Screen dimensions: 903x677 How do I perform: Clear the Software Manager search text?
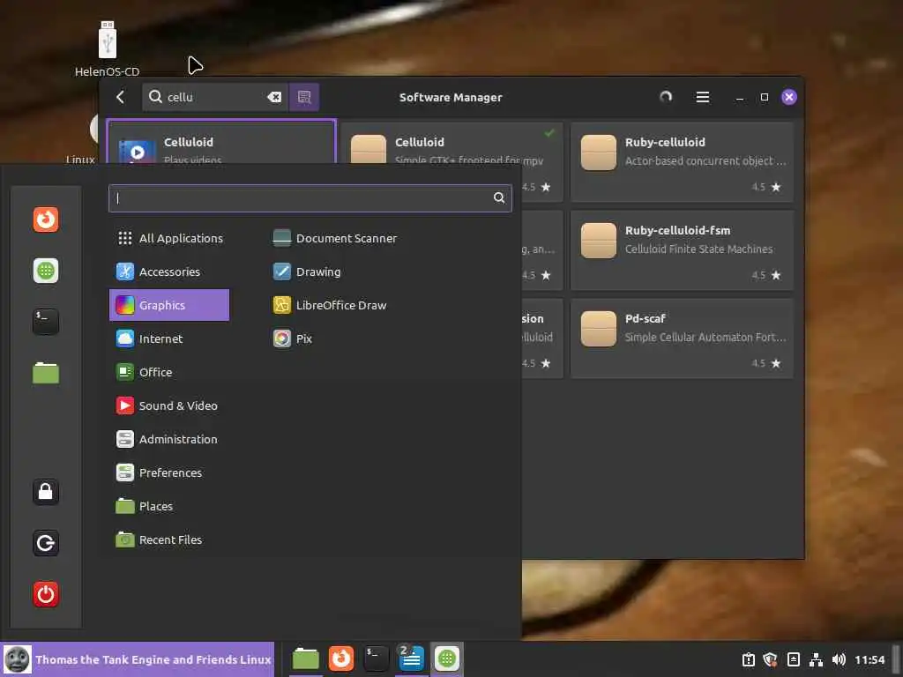click(x=275, y=97)
